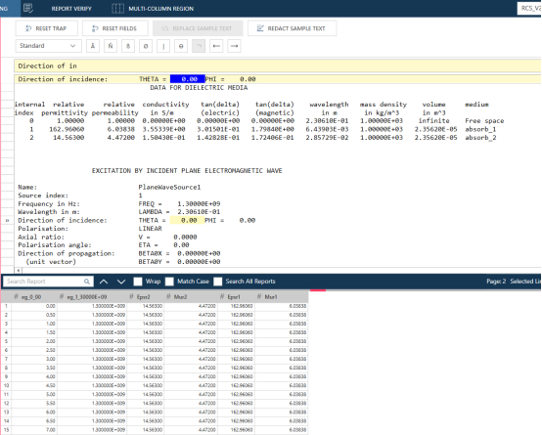Click Mur2 cell 4.47200 in row 12
This screenshot has height=435, width=542.
tap(190, 403)
